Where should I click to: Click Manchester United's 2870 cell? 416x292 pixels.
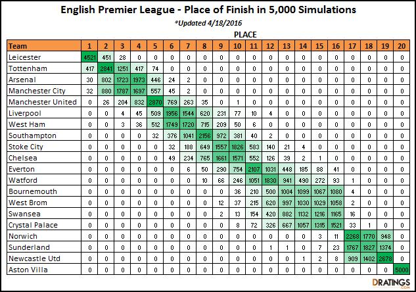(156, 102)
